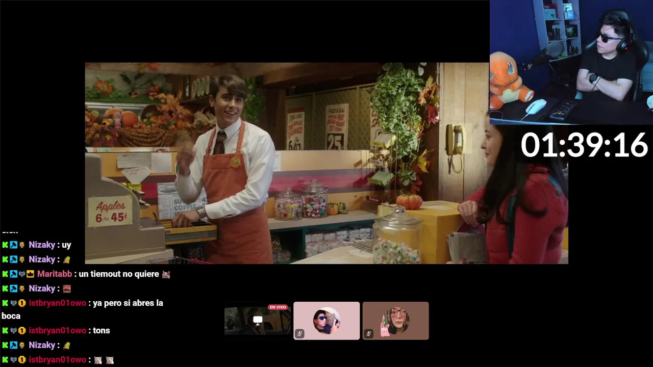Click the red EN VIVO badge
Viewport: 653px width, 367px height.
tap(278, 307)
